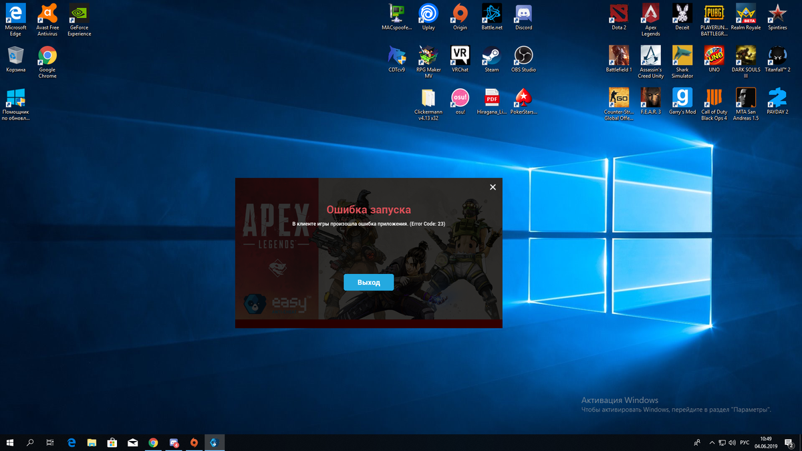Launch Uplay from desktop

click(428, 17)
